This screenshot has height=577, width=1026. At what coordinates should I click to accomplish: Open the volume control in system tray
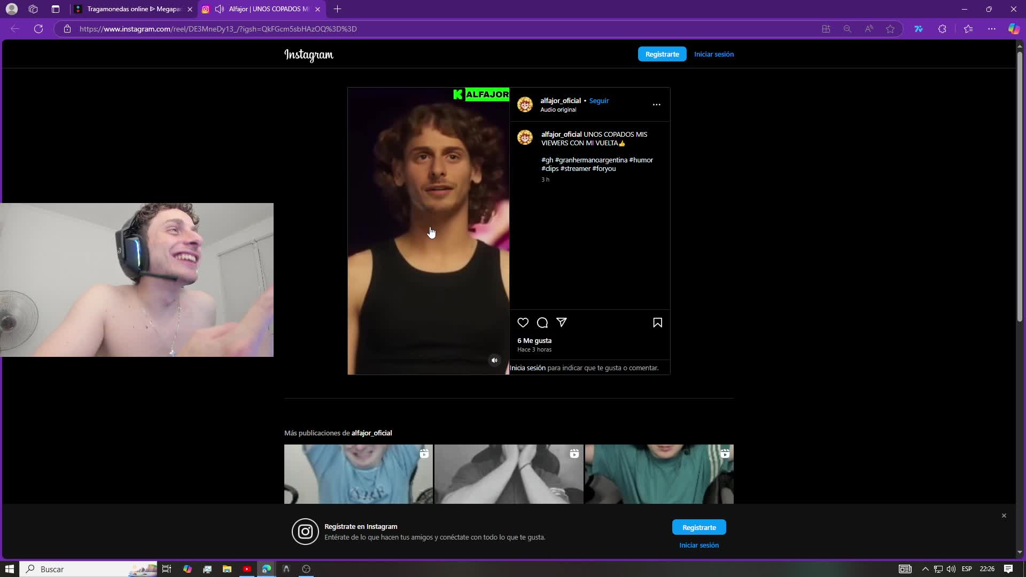click(x=951, y=569)
